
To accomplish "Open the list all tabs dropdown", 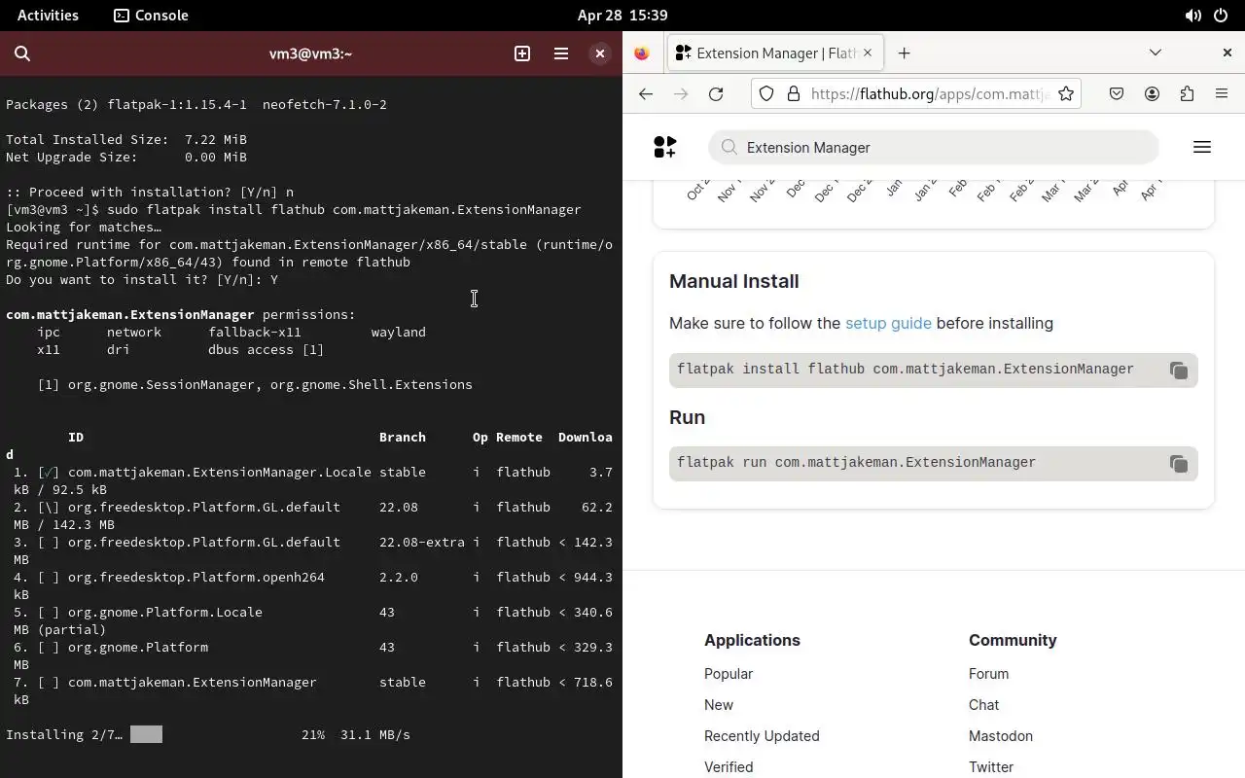I will [1156, 53].
